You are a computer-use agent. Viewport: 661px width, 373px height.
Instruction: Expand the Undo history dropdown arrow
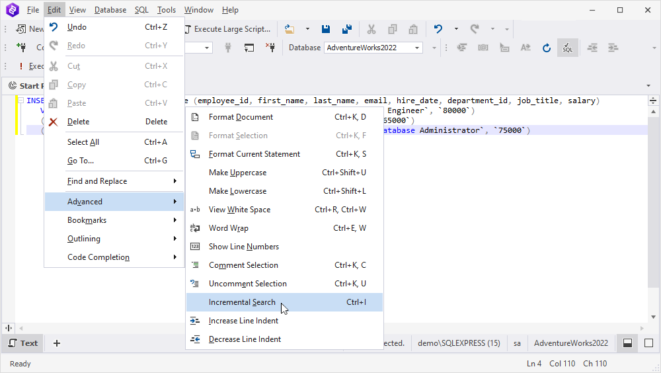(456, 29)
